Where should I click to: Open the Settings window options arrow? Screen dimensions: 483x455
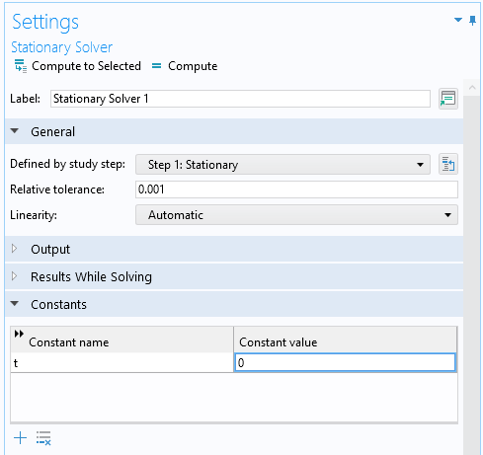458,20
